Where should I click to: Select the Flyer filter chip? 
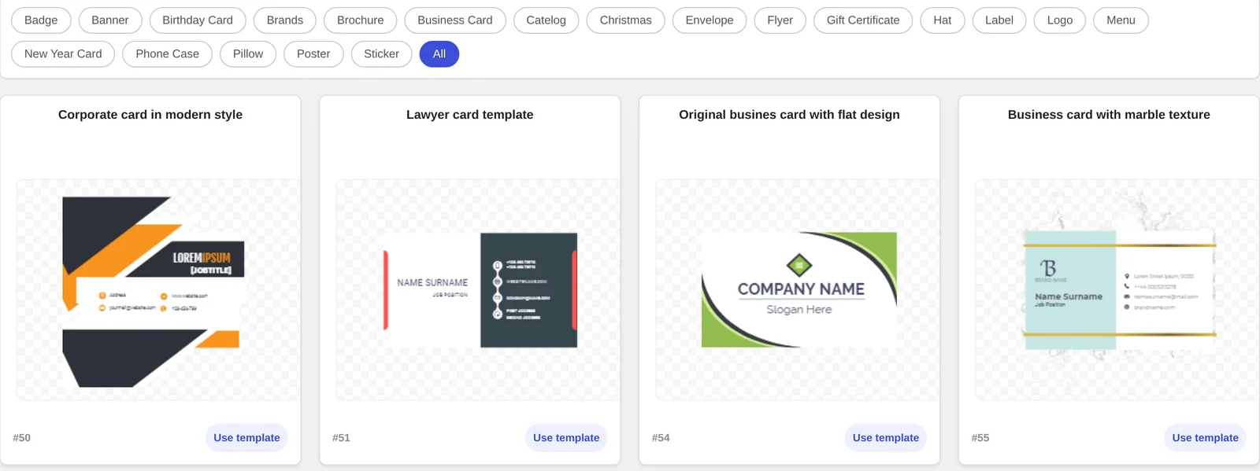(x=780, y=20)
